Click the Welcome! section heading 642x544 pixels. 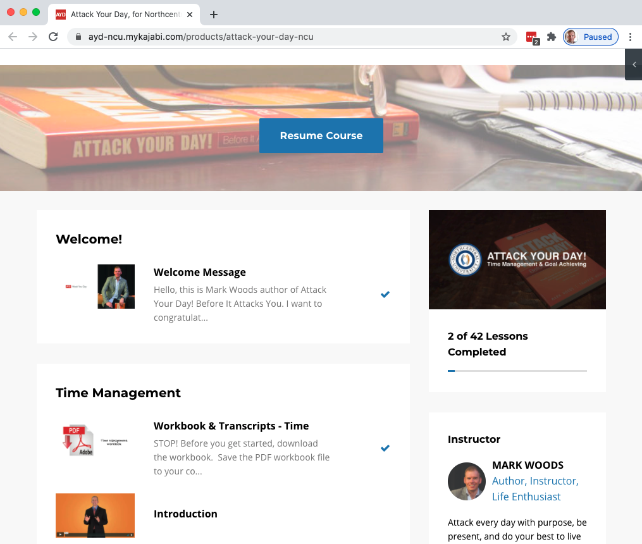click(x=89, y=239)
